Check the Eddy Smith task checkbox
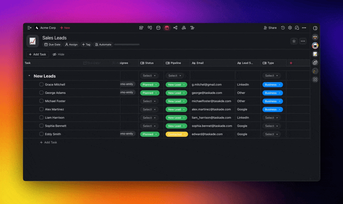The width and height of the screenshot is (343, 204). click(x=41, y=134)
